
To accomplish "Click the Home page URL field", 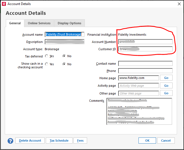I will pyautogui.click(x=138, y=78).
